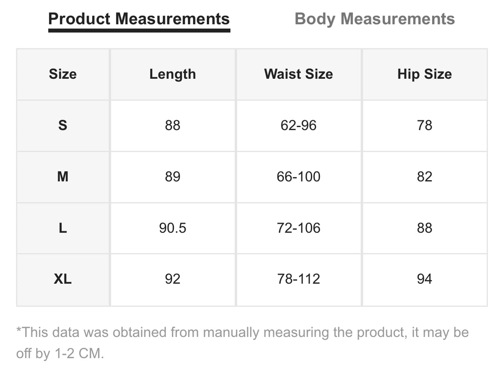
Task: Click the length value 92
Action: 173,280
